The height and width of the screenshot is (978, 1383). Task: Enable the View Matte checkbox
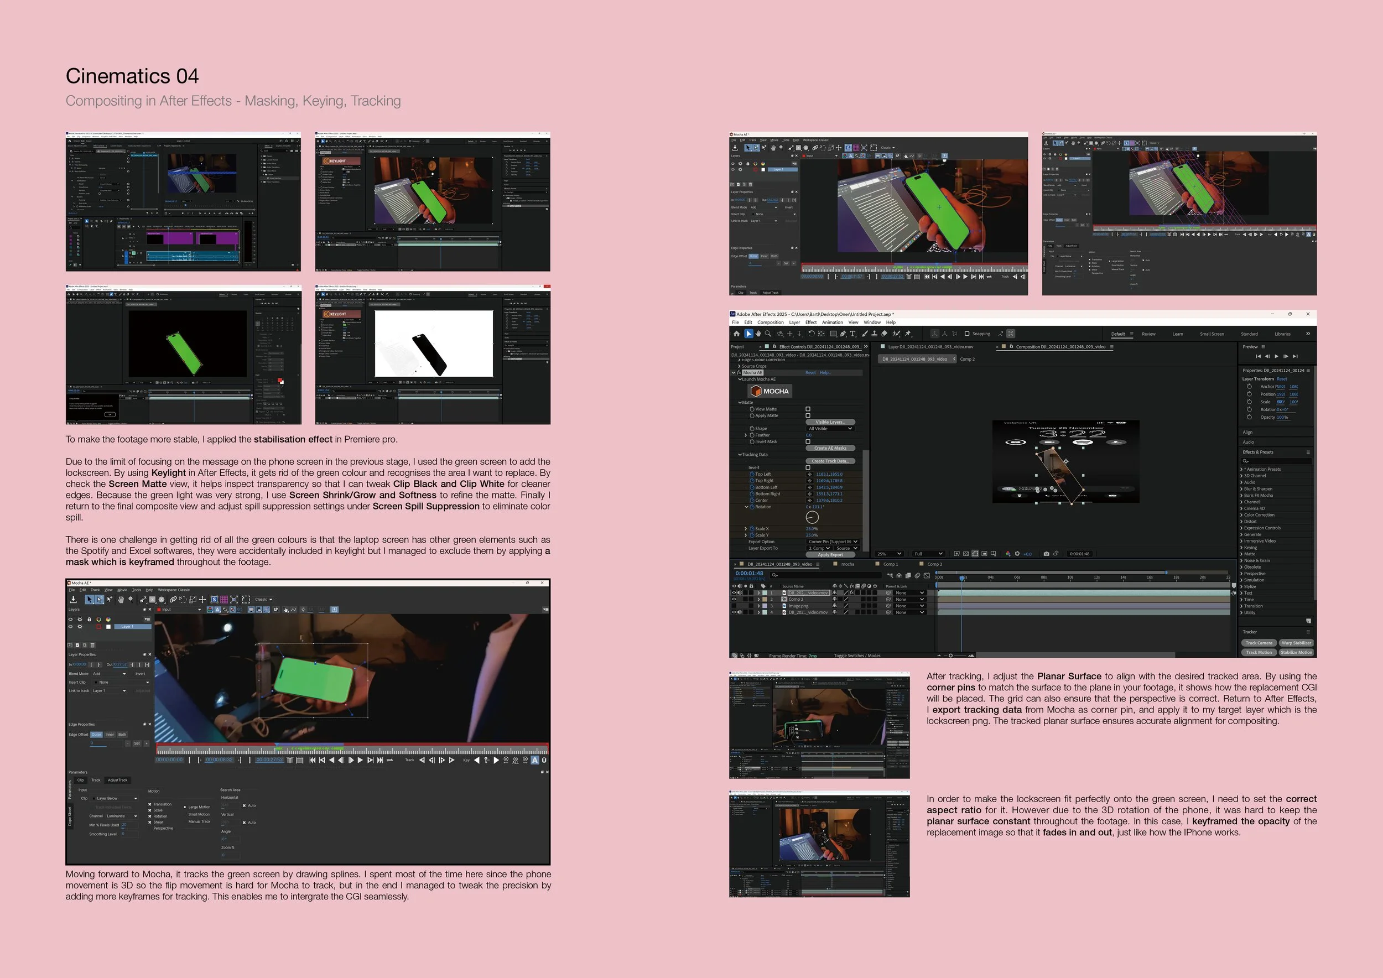[808, 409]
